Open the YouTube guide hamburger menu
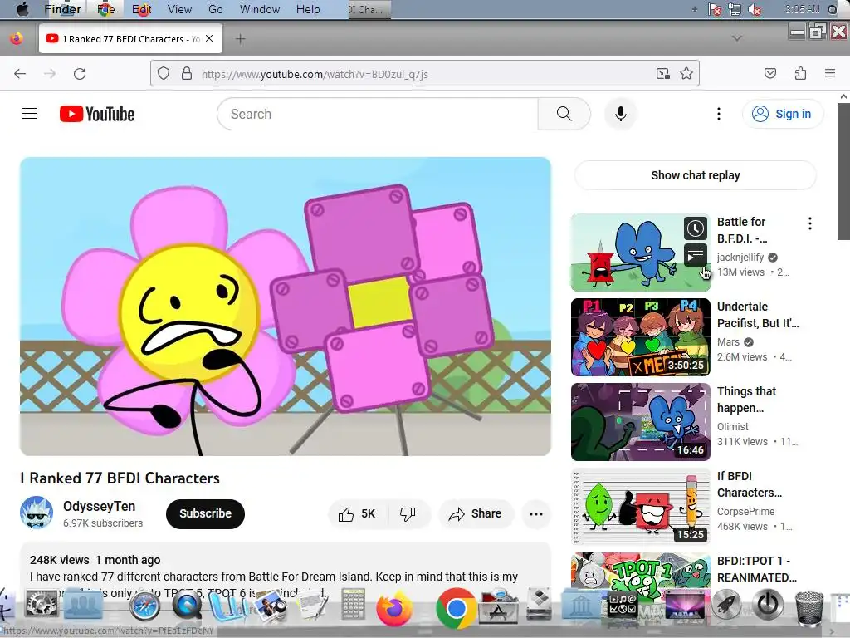The image size is (850, 638). point(30,113)
